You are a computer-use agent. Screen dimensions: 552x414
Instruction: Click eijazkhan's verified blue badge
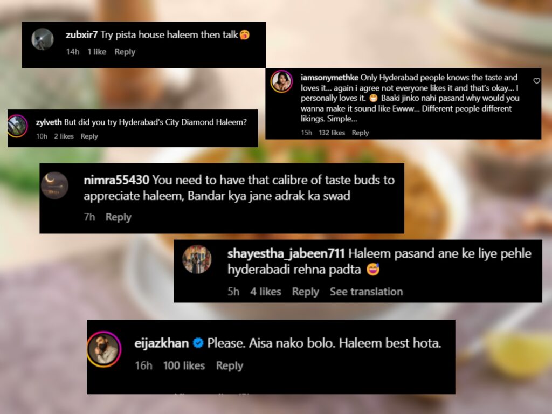click(x=198, y=343)
